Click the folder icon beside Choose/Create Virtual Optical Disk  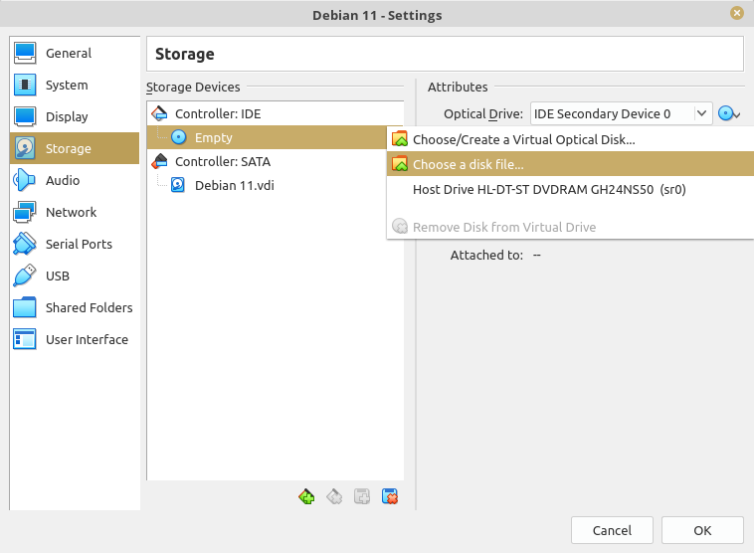[x=400, y=139]
